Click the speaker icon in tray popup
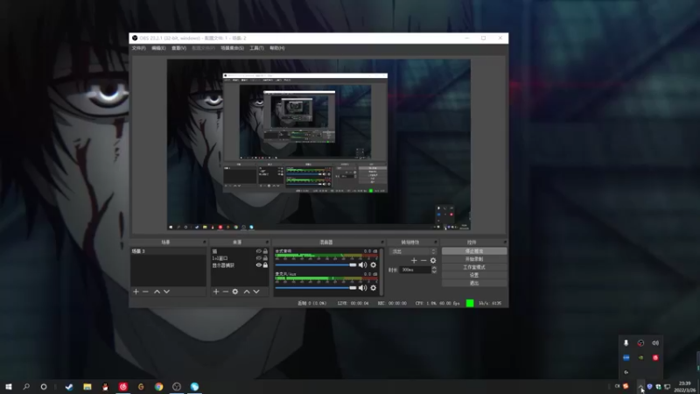This screenshot has width=700, height=394. click(x=655, y=343)
